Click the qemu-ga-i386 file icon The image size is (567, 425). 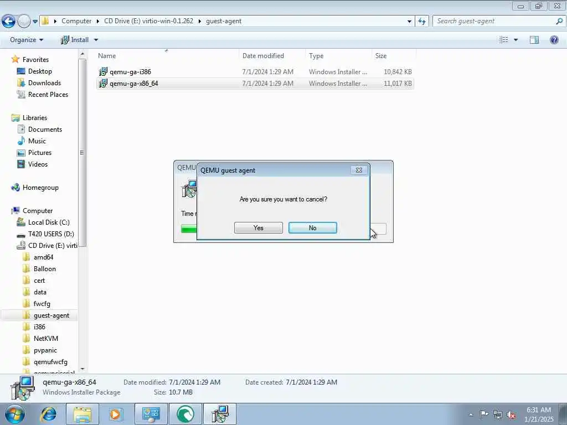[103, 71]
